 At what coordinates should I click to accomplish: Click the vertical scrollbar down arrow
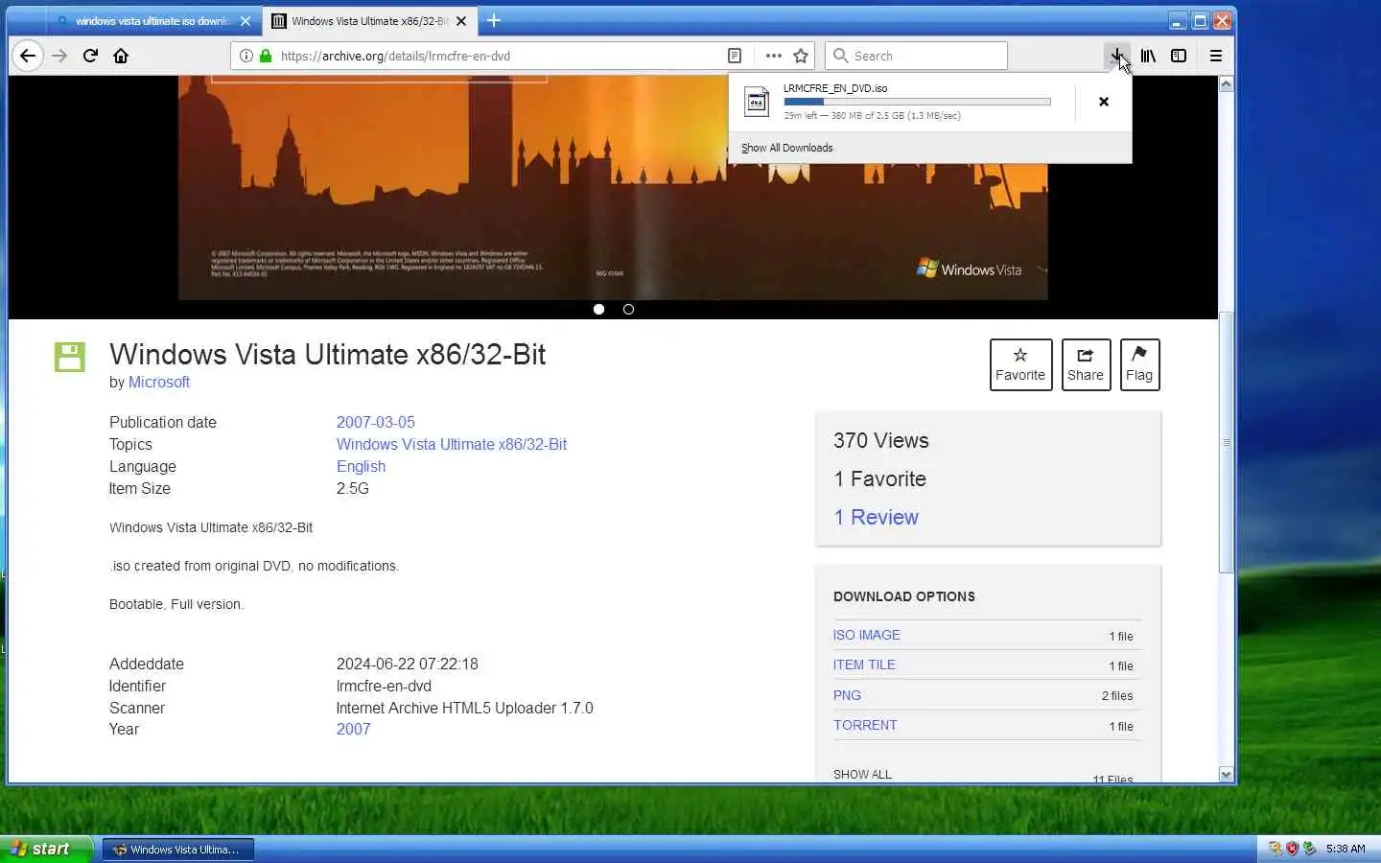click(1226, 774)
